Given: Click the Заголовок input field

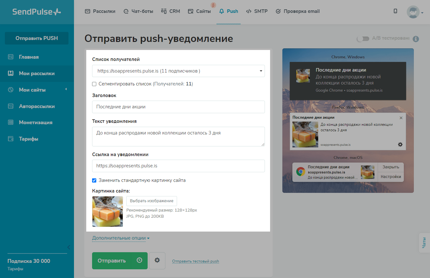Looking at the screenshot, I should point(178,107).
